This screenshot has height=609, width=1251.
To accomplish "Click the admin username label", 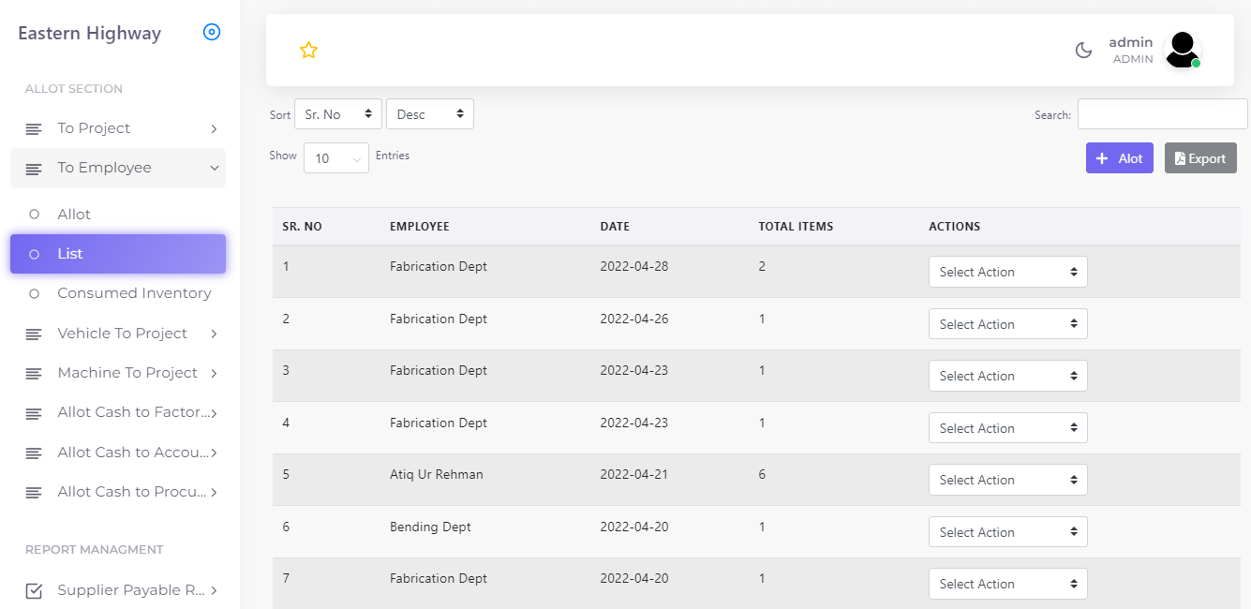I will (x=1131, y=42).
